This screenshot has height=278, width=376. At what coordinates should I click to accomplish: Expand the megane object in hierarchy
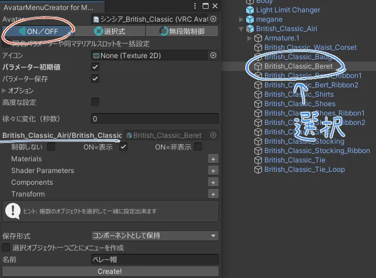(x=241, y=19)
